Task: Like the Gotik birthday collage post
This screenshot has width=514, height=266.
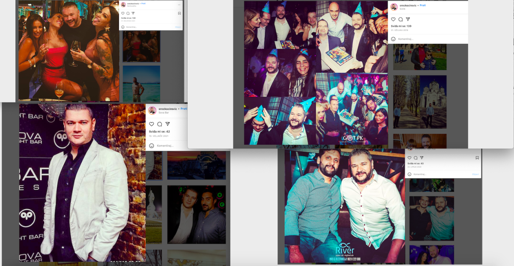Action: [393, 19]
